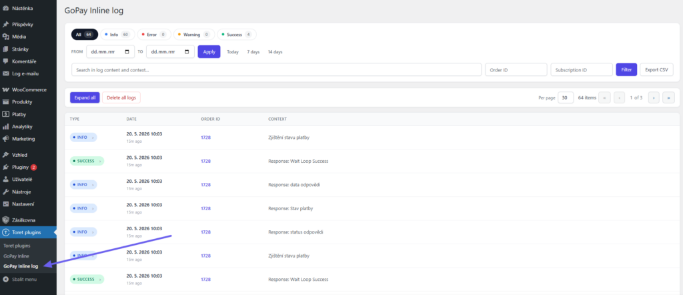Click the Stránky pages icon
683x295 pixels.
[5, 49]
